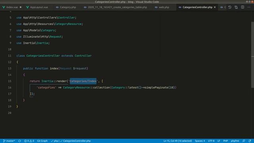Image resolution: width=254 pixels, height=143 pixels.
Task: Click the php CategoriesController.php status item
Action: point(71,141)
